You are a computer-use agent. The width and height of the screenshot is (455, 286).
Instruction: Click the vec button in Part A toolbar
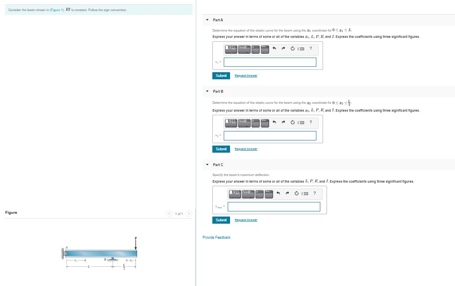(x=265, y=49)
